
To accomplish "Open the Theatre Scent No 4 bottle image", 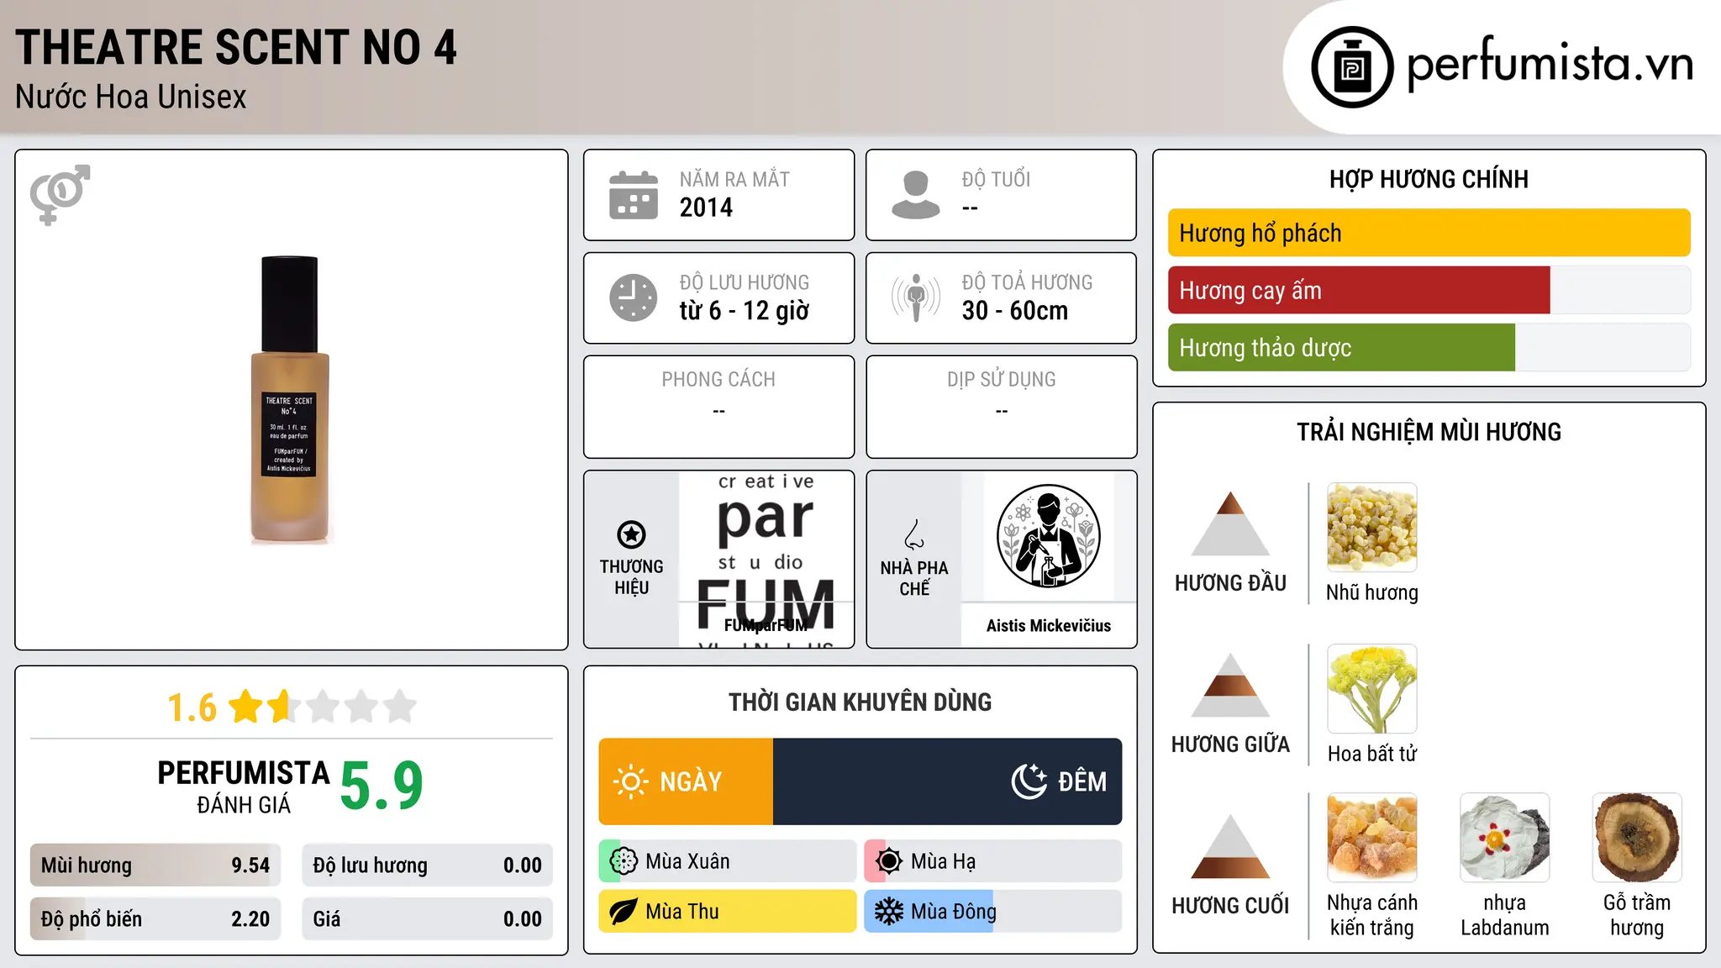I will (290, 400).
